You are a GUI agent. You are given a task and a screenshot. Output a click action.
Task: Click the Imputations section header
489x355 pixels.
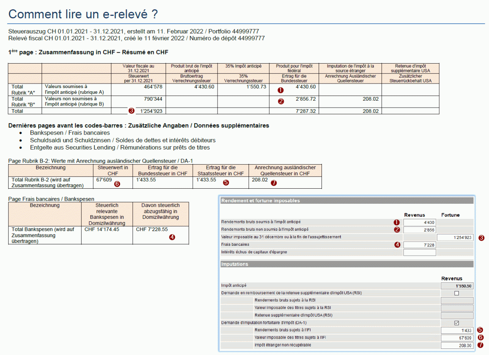(x=346, y=264)
